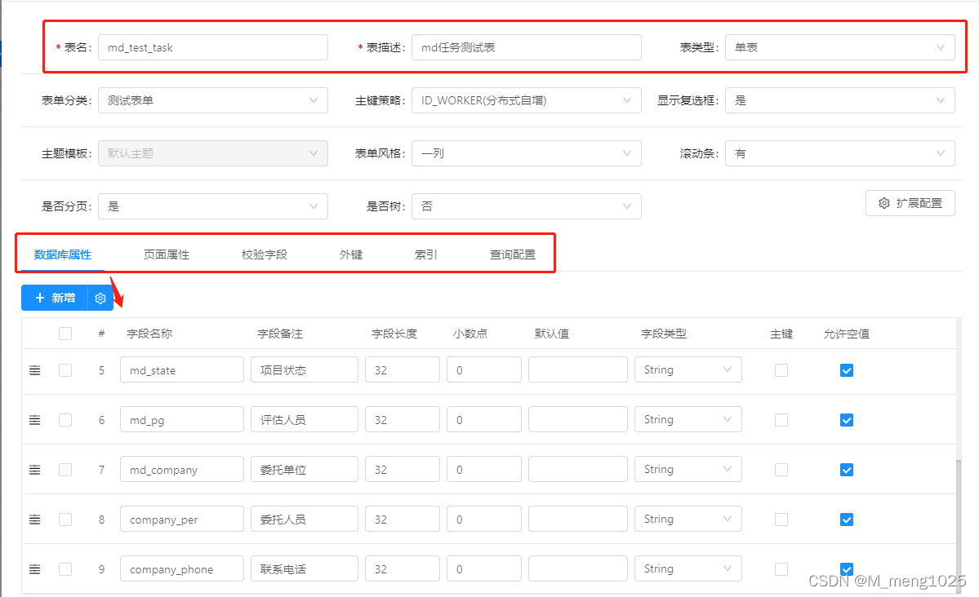Image resolution: width=979 pixels, height=597 pixels.
Task: Switch to the 校验字段 tab
Action: tap(264, 254)
